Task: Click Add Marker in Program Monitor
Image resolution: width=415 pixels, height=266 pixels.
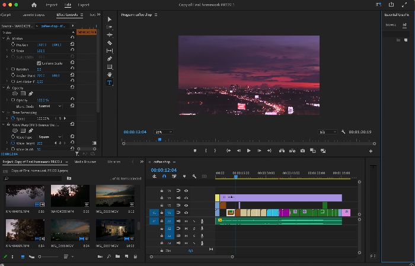Action: 195,150
